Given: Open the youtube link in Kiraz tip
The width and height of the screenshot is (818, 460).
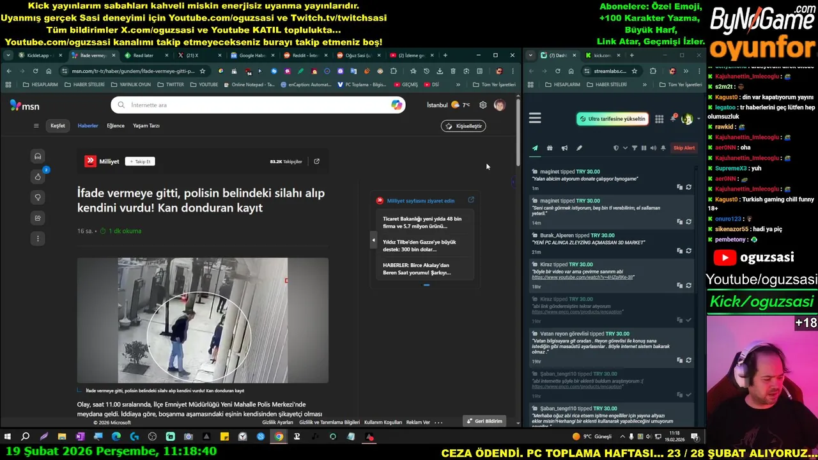Looking at the screenshot, I should point(582,277).
